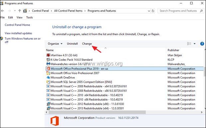206x128 pixels.
Task: Select Microsoft SQL Server 2005 Compact Edition [ENU]
Action: [81, 82]
